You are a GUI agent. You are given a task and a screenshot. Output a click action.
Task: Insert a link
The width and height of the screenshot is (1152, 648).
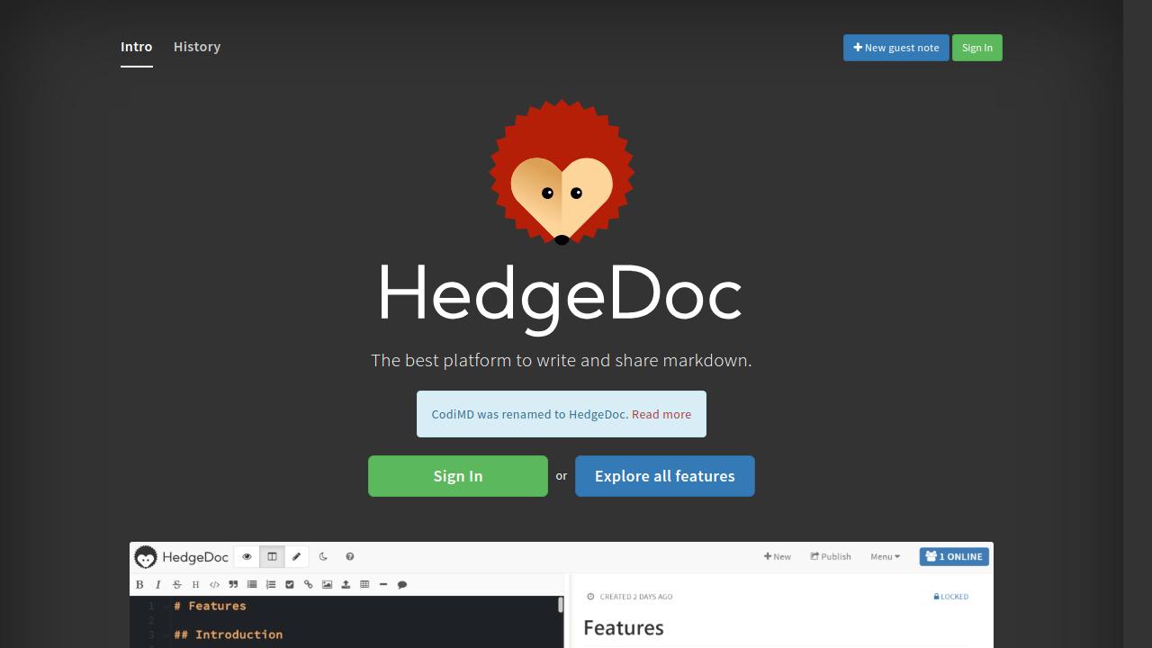point(309,584)
